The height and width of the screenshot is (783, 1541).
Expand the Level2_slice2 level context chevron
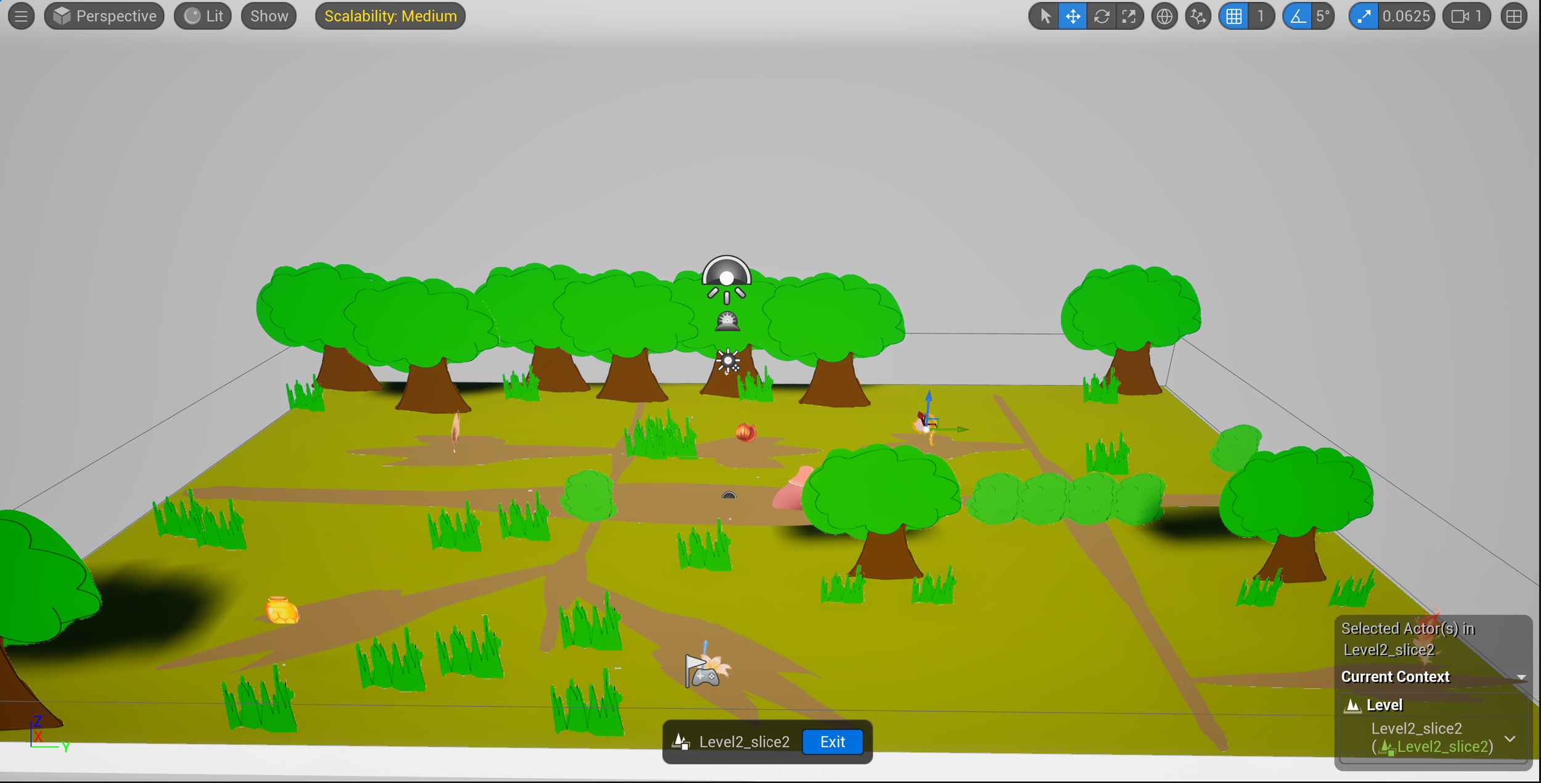pyautogui.click(x=1510, y=738)
